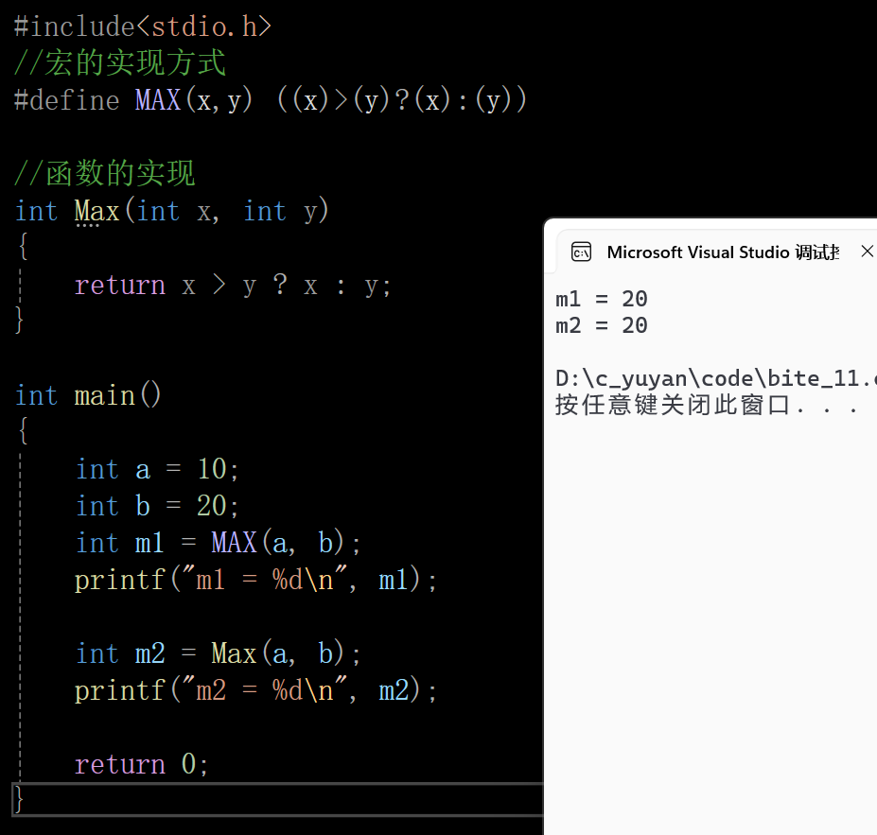Click the line 'int b = 20;'

tap(157, 506)
